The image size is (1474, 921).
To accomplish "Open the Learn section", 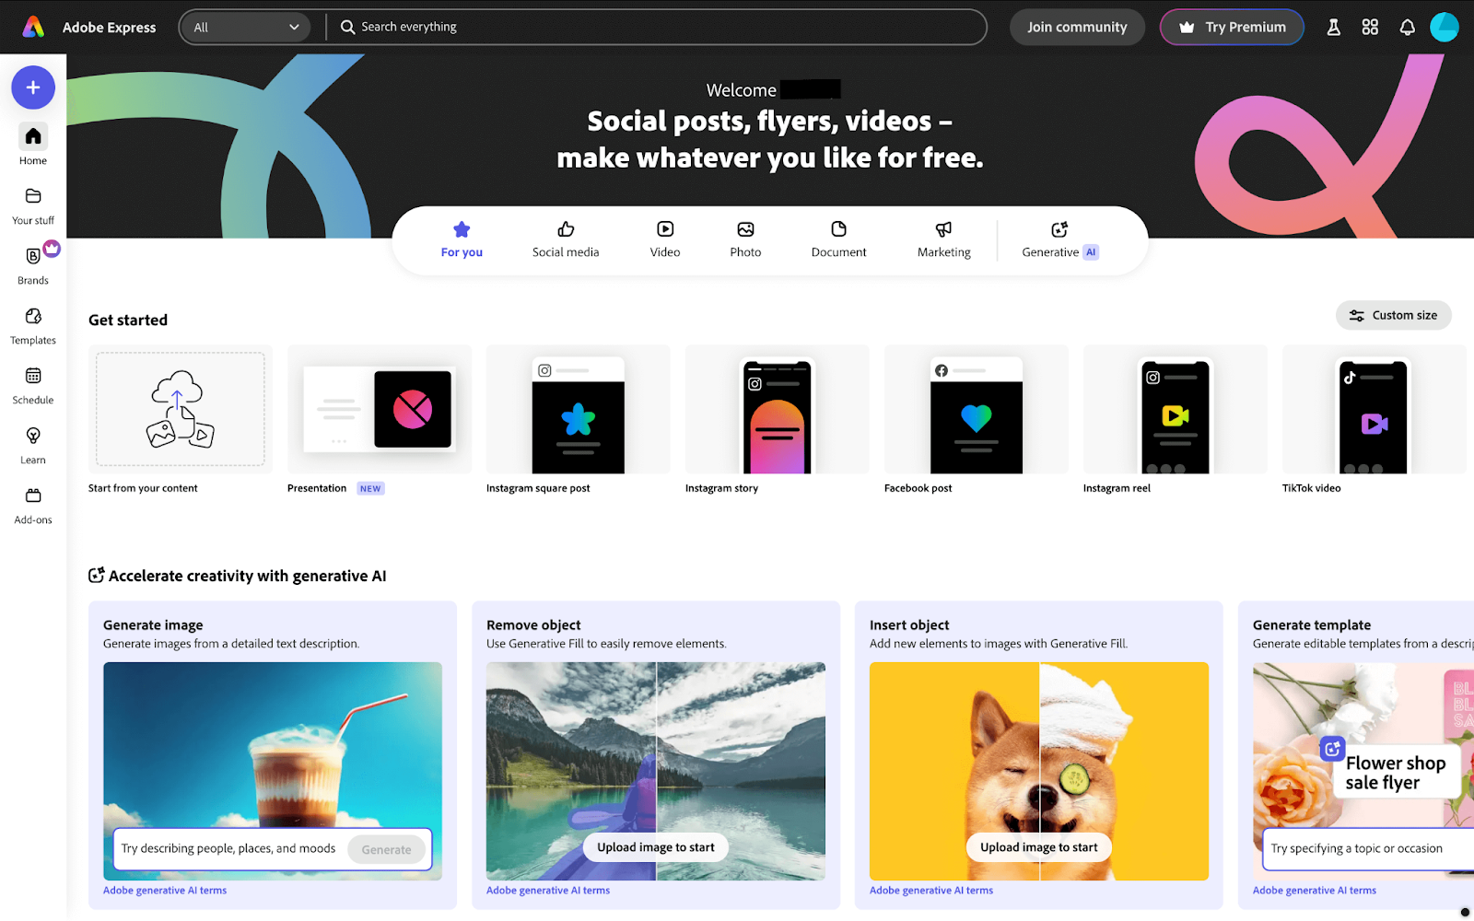I will click(x=33, y=442).
